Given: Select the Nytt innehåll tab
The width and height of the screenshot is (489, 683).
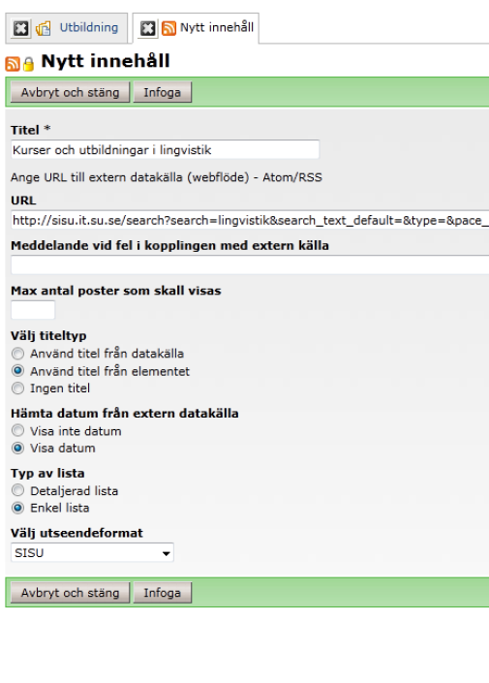Looking at the screenshot, I should [217, 27].
